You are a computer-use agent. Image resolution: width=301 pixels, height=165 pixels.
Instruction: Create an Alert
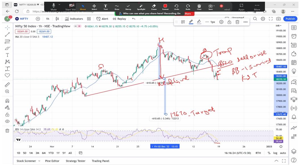(102, 19)
